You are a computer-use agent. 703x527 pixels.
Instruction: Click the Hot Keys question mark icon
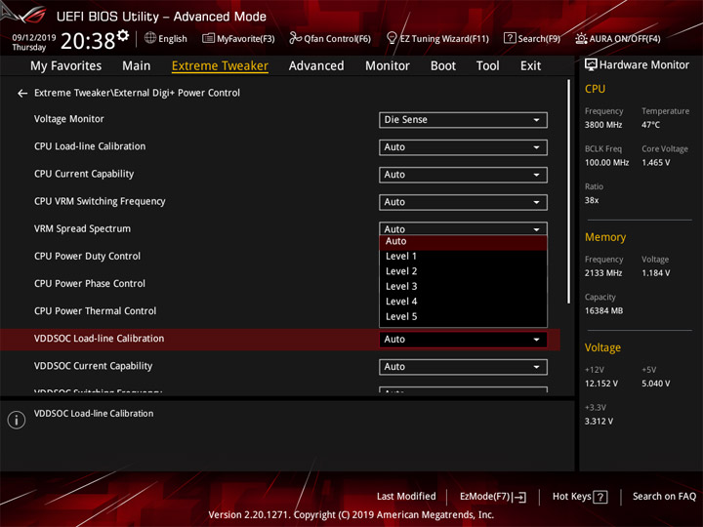tap(600, 497)
